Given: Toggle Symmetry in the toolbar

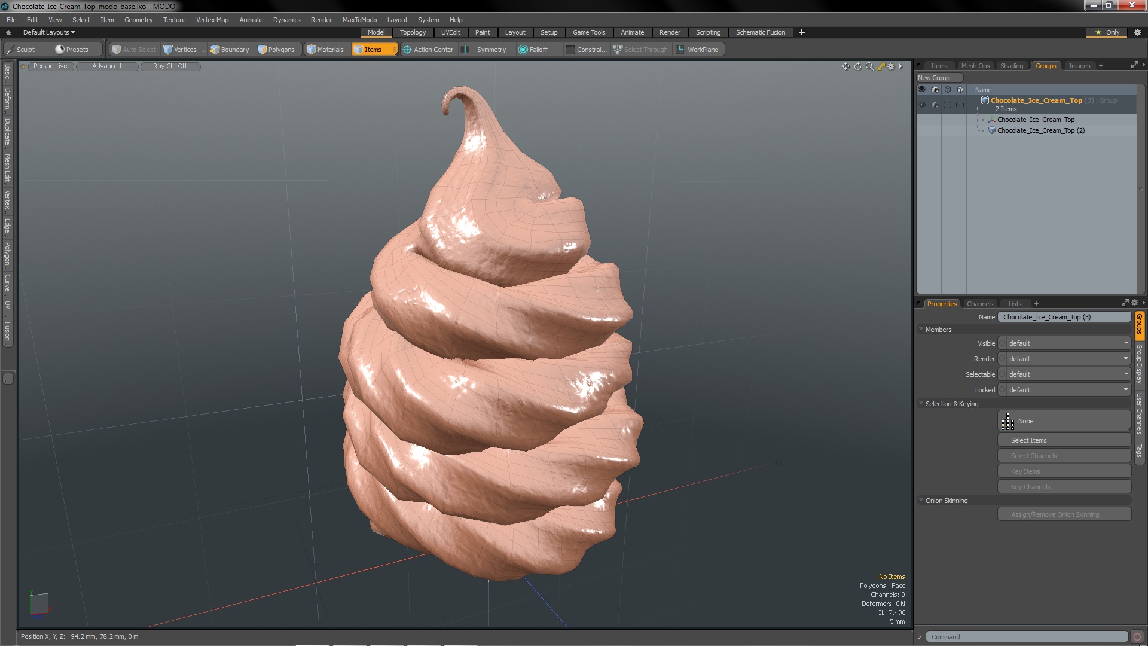Looking at the screenshot, I should [x=486, y=50].
